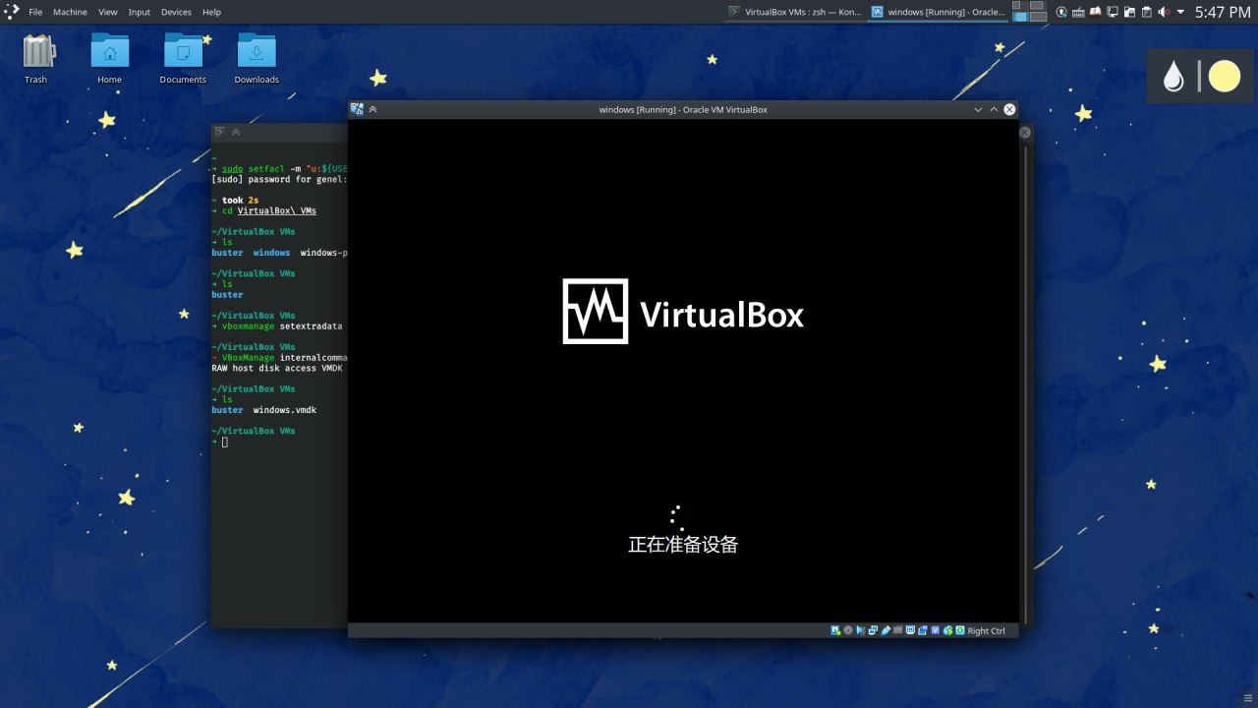Viewport: 1258px width, 708px height.
Task: Click the virtual desktop pager in the panel
Action: point(1031,12)
